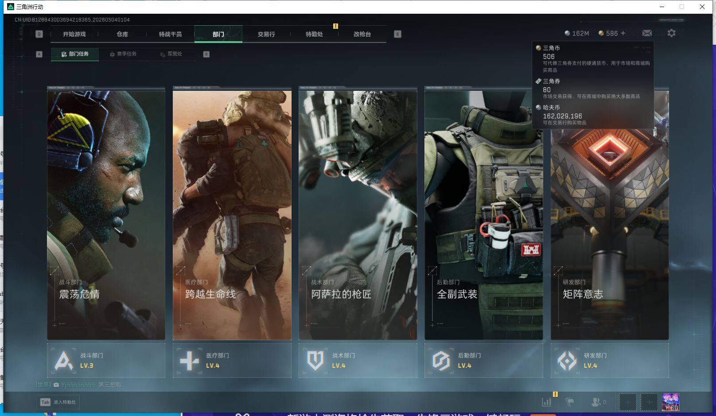Click the 战斗部门 A-shaped emblem icon
The height and width of the screenshot is (416, 716).
[63, 361]
